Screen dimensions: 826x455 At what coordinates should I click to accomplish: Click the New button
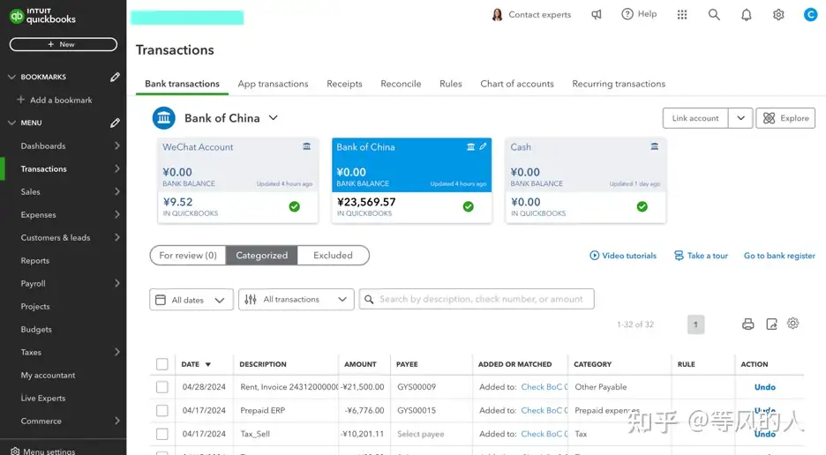coord(64,44)
